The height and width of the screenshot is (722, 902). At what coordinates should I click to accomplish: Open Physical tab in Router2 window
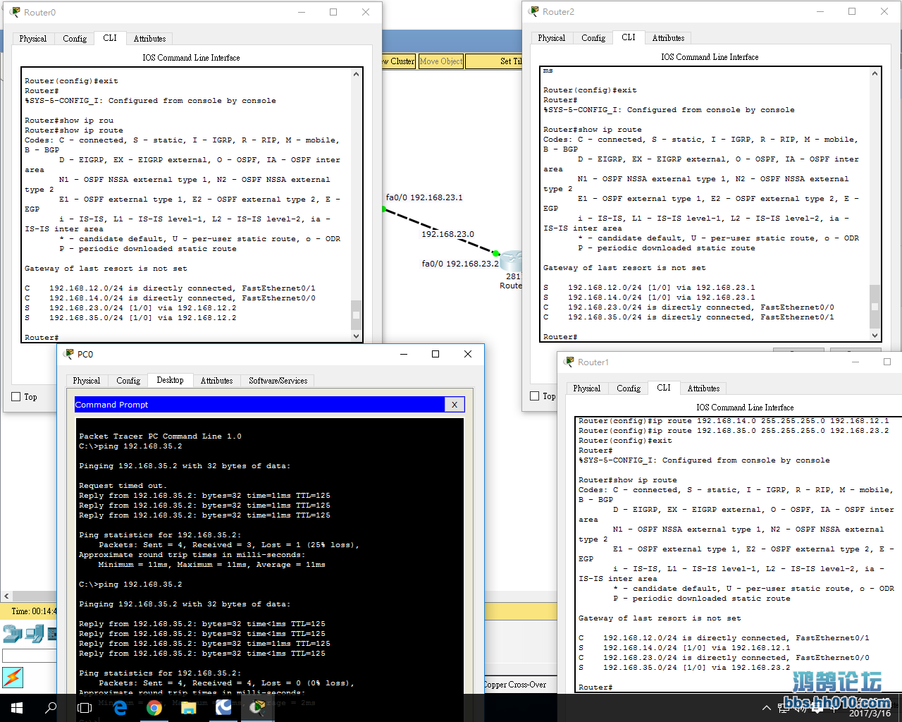552,38
